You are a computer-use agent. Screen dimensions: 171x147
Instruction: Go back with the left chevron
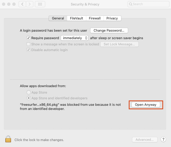(x=22, y=4)
